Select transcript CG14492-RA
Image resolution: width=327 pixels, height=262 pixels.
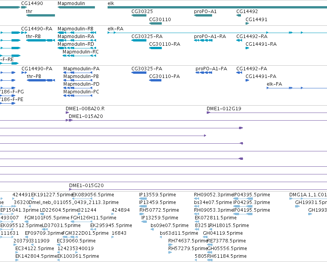click(252, 36)
